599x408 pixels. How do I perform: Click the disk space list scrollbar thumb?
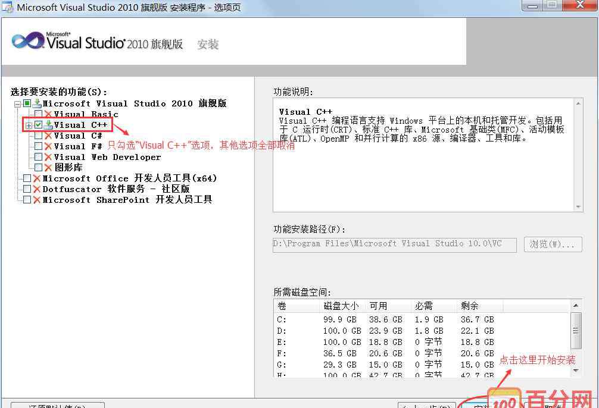[576, 331]
